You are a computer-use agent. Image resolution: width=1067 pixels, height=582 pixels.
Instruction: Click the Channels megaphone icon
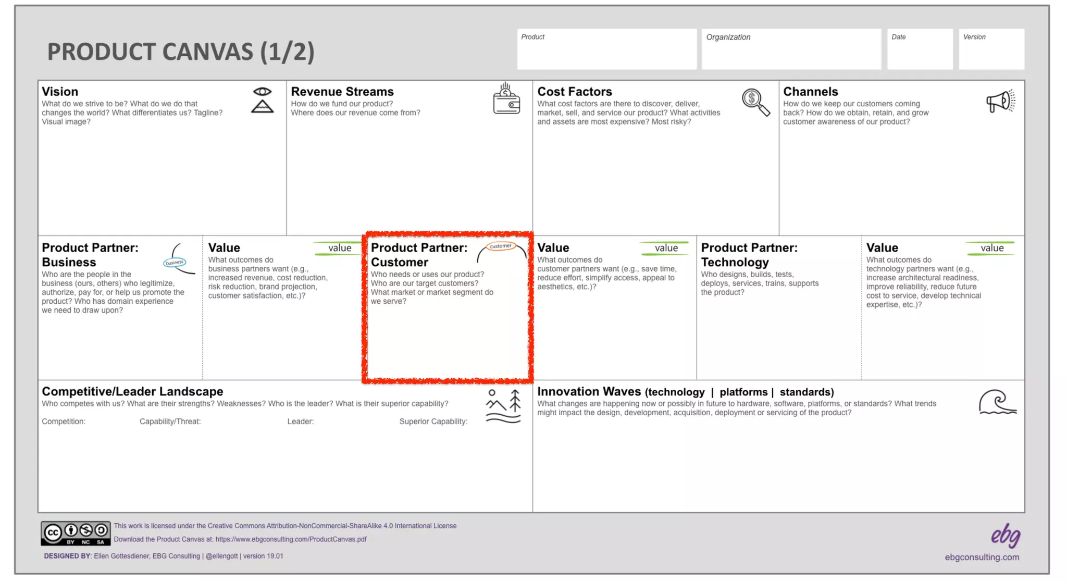[x=1000, y=101]
